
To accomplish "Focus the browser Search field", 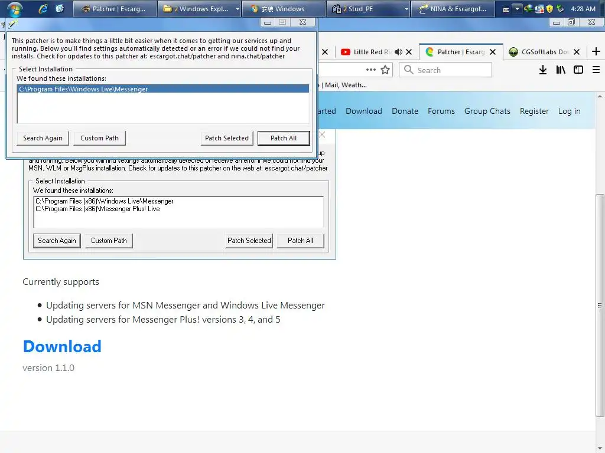I will click(445, 70).
